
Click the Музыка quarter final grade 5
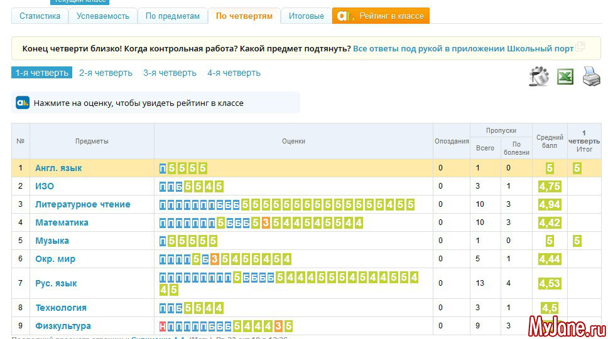577,241
